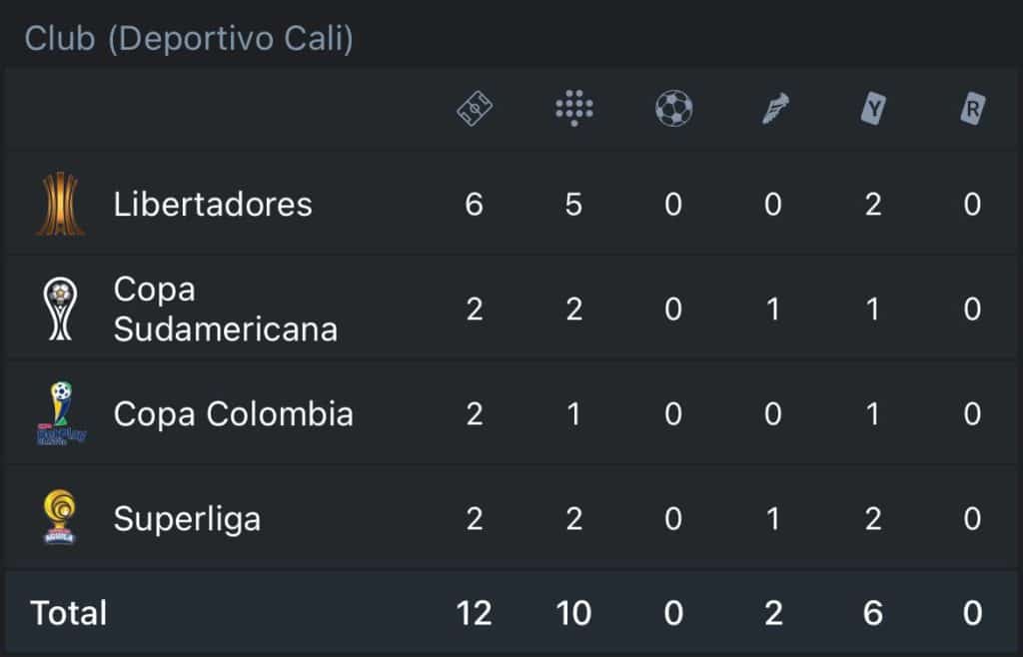Click the Copa Sudamericana assists value of 1
Screen dimensions: 1023x657
click(x=774, y=309)
